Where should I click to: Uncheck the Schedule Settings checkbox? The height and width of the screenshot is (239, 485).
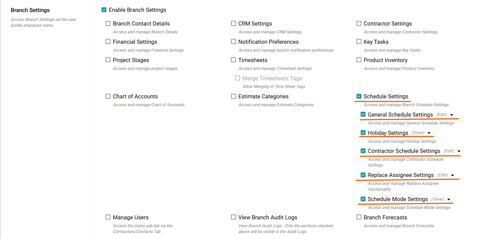359,96
